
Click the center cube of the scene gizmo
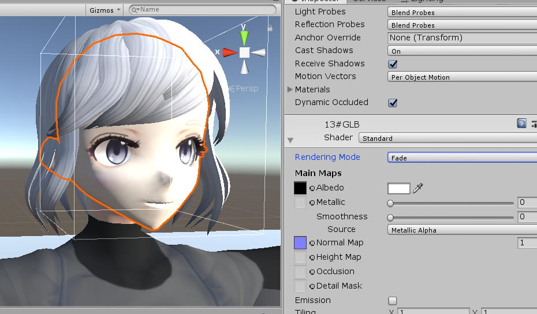[244, 53]
